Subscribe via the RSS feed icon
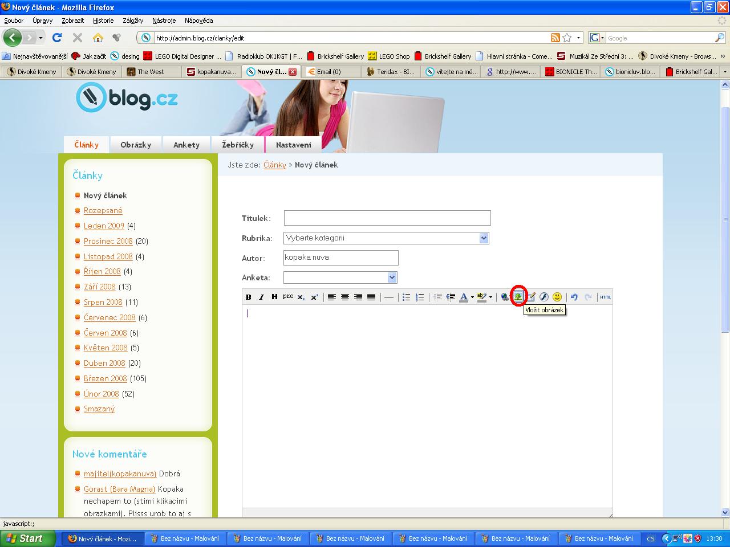The width and height of the screenshot is (730, 547). (555, 38)
